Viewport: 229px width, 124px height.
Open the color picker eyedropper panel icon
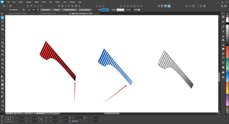point(223,27)
